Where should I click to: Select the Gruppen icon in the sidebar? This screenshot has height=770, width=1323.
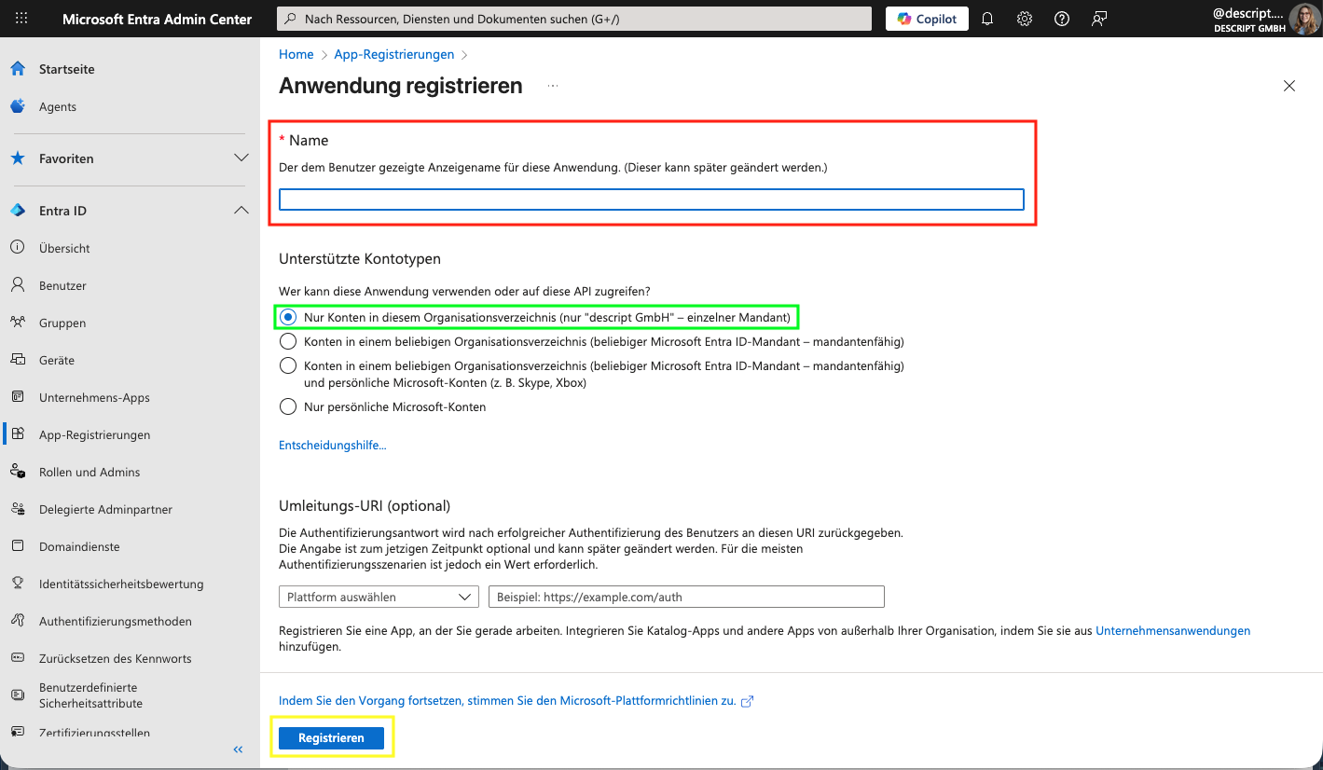click(x=18, y=323)
